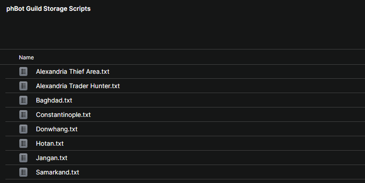Sort files by the Name column header
The width and height of the screenshot is (365, 183).
tap(27, 58)
